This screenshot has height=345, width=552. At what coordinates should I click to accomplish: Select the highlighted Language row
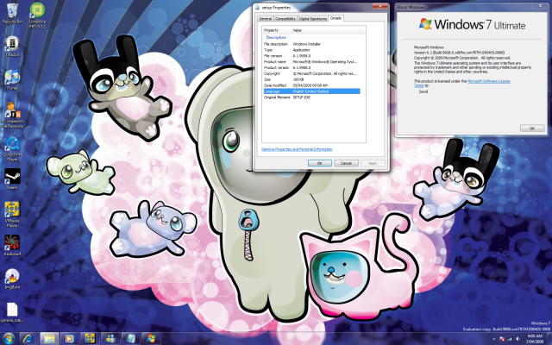311,91
